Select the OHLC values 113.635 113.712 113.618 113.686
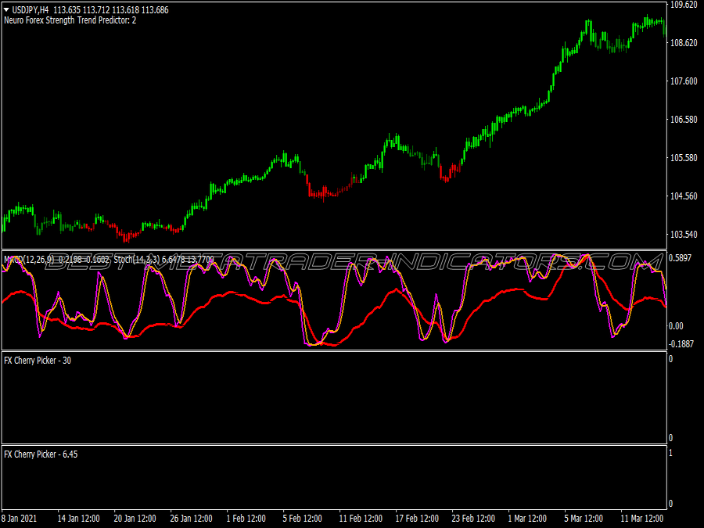The width and height of the screenshot is (704, 528). coord(111,10)
